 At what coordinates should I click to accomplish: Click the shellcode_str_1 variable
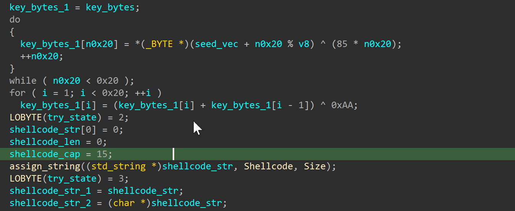point(50,191)
